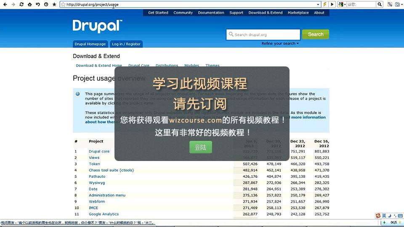Image resolution: width=404 pixels, height=227 pixels.
Task: Click the Drupal logo
Action: click(x=97, y=26)
